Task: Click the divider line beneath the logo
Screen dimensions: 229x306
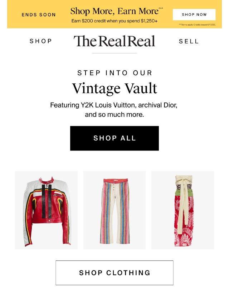Action: (114, 53)
